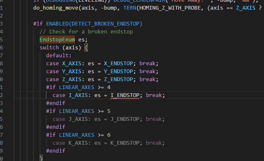Click the highlighted EndstopEnum type

point(57,40)
